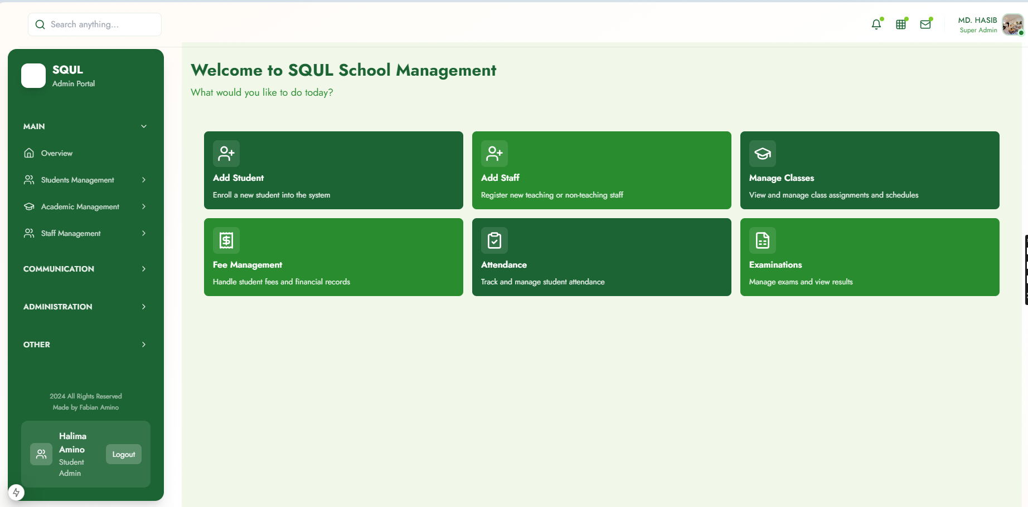Click the Attendance clipboard check icon
The width and height of the screenshot is (1028, 507).
[494, 240]
